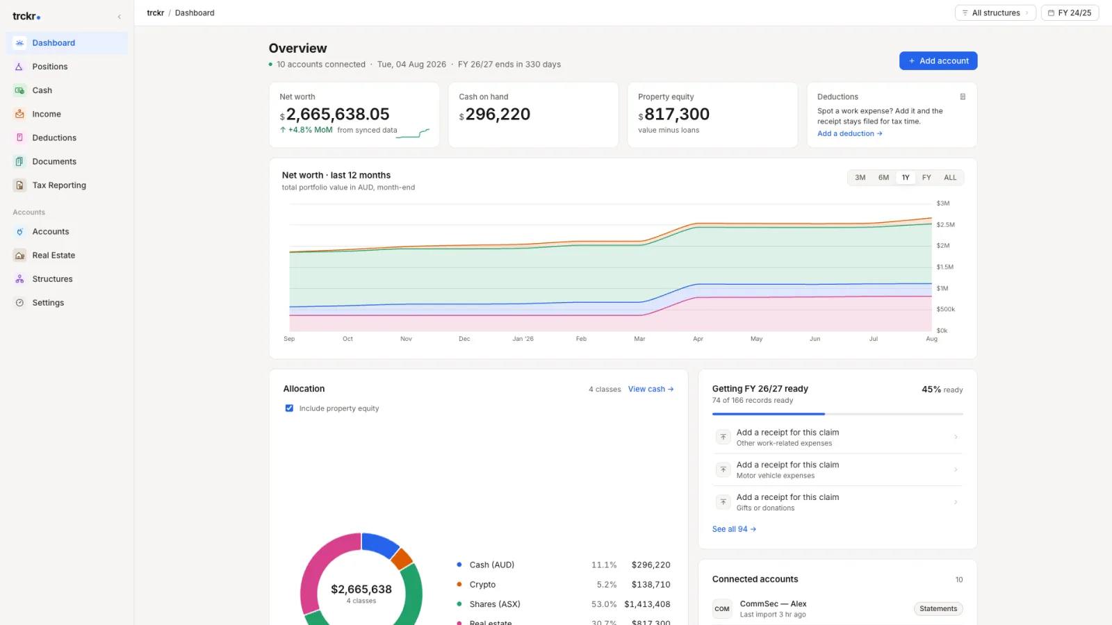Select the ALL chart range
Viewport: 1112px width, 625px height.
click(950, 178)
